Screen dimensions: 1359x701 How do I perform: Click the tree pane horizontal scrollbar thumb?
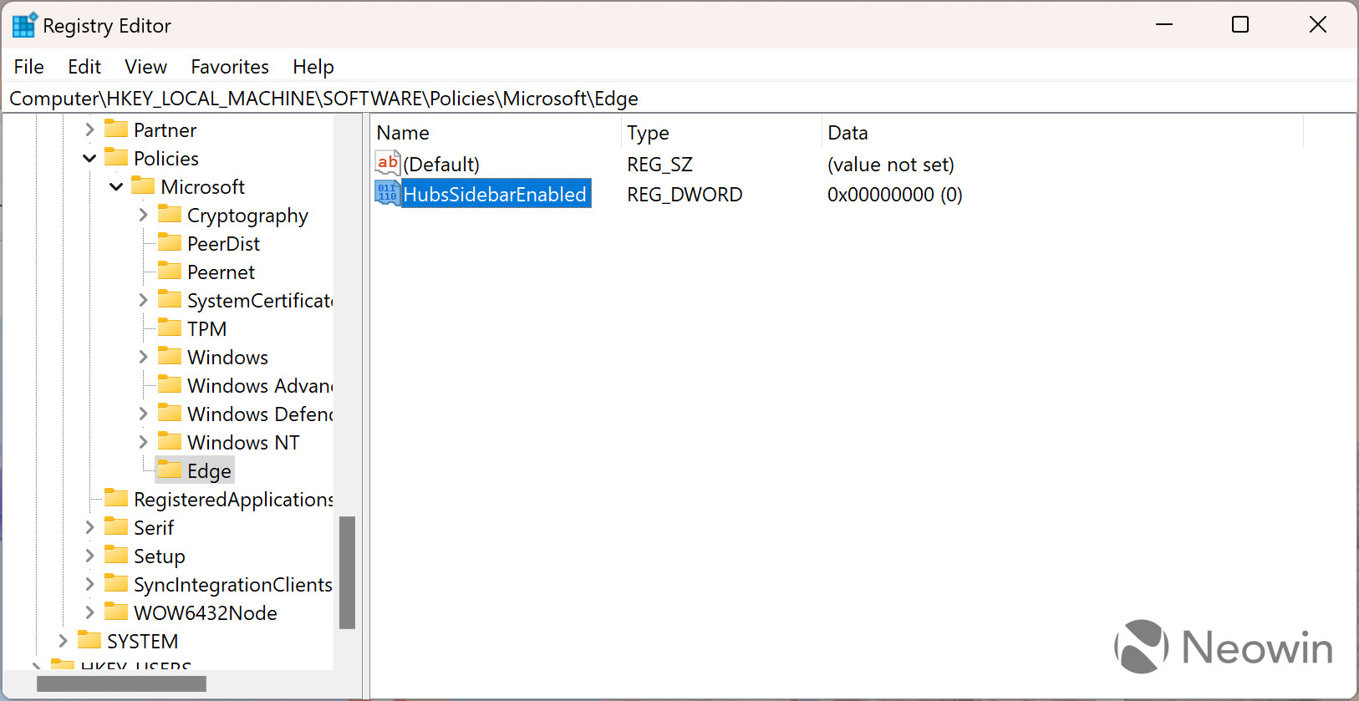tap(121, 683)
